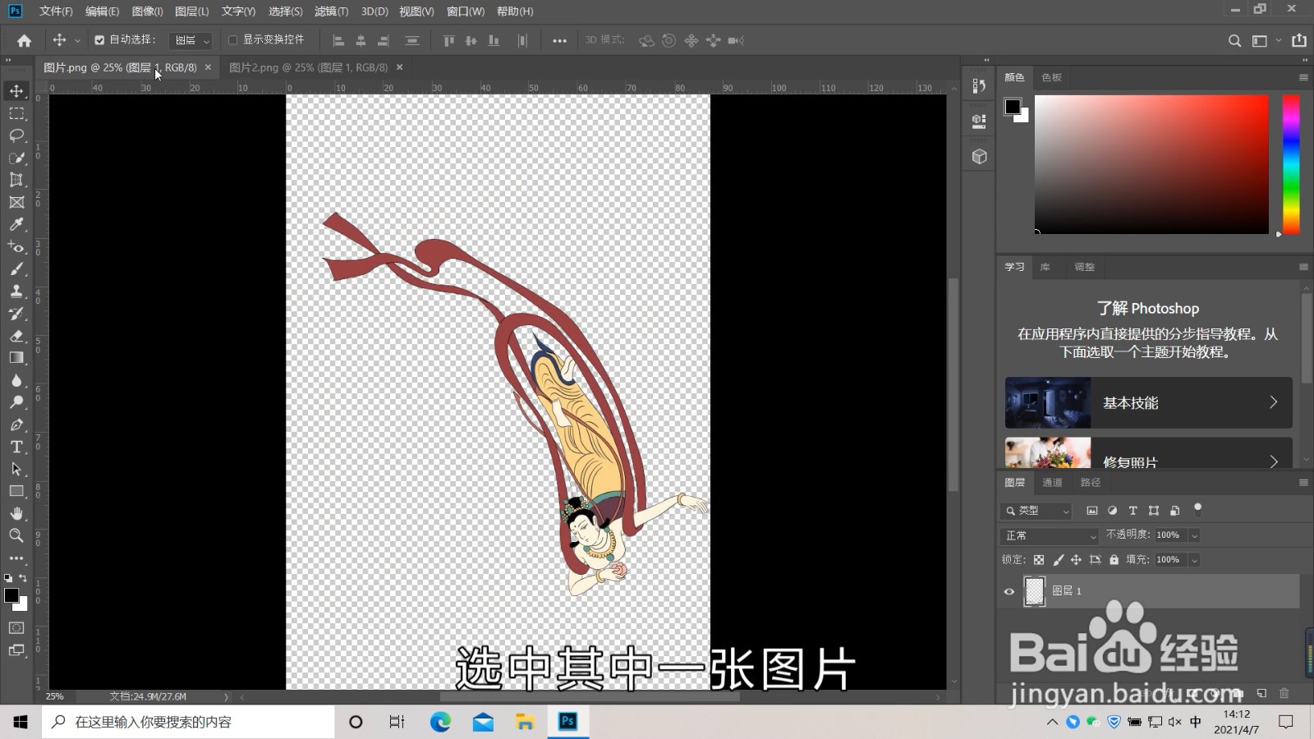Toggle lock transparent pixels icon
The image size is (1314, 739).
(x=1039, y=559)
